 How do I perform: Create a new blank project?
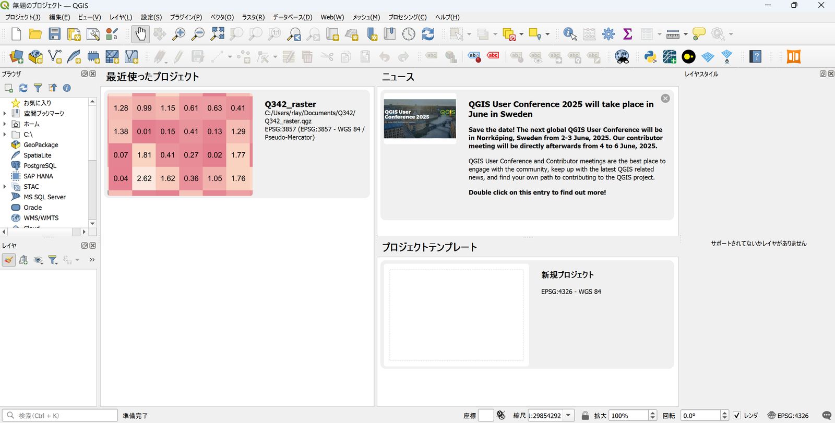click(x=16, y=34)
